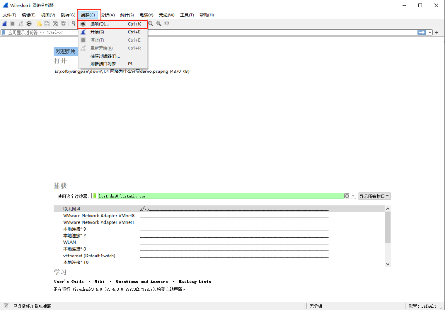Image resolution: width=445 pixels, height=310 pixels.
Task: Select the 本地连接* 9 interface
Action: (219, 229)
